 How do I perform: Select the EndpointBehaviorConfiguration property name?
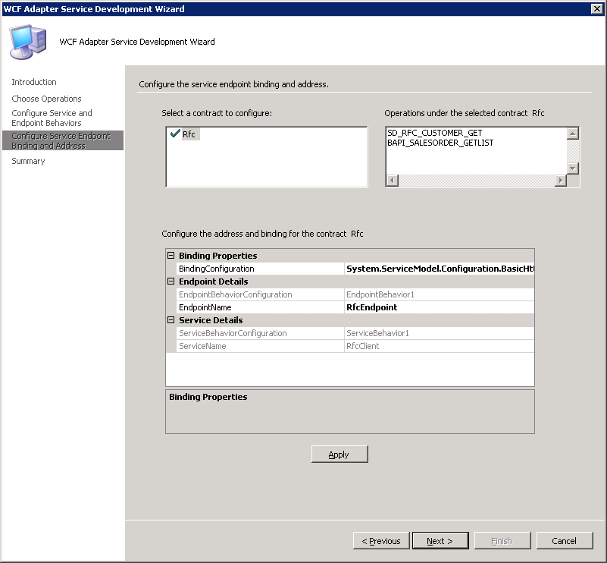(260, 294)
